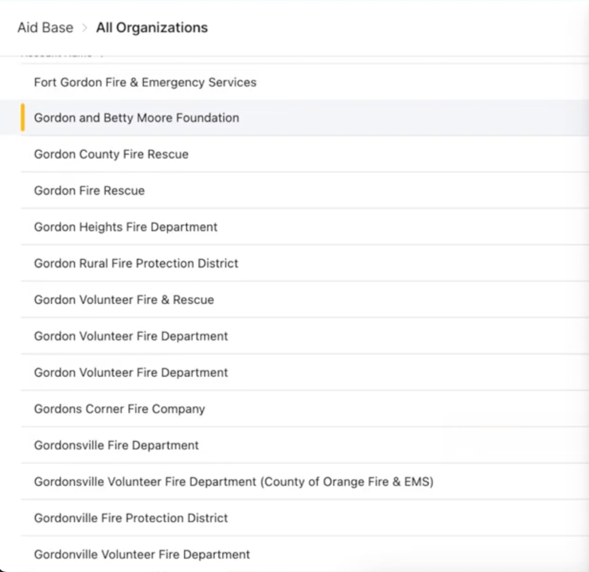Open Gordon Heights Fire Department
The image size is (589, 572).
click(125, 227)
